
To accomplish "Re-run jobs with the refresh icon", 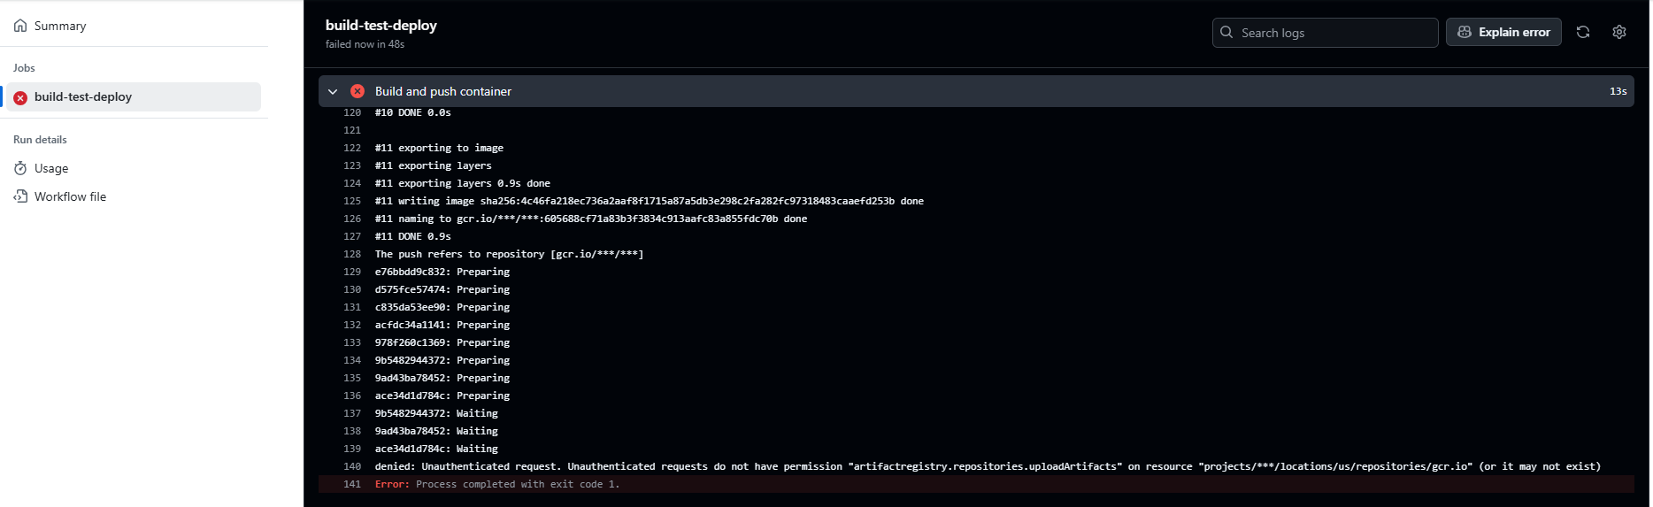I will coord(1583,32).
